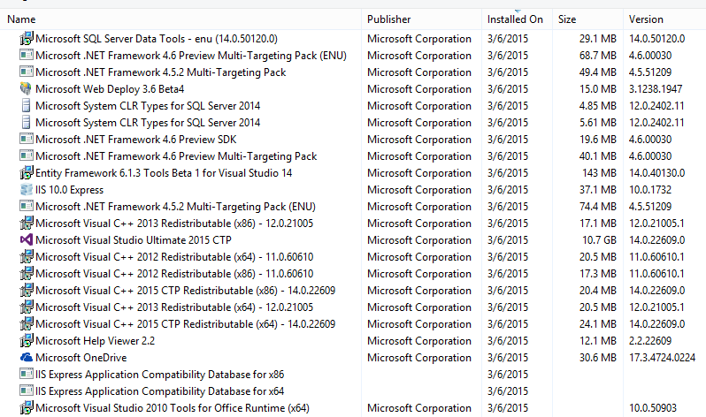Click icon for Visual C++ 2012 Redistributable (x86)

click(x=27, y=274)
